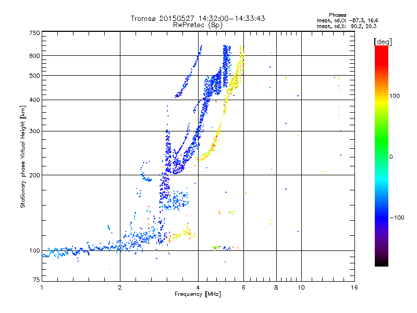417x313 pixels.
Task: Click the x-axis tick label '6'
Action: [x=243, y=287]
